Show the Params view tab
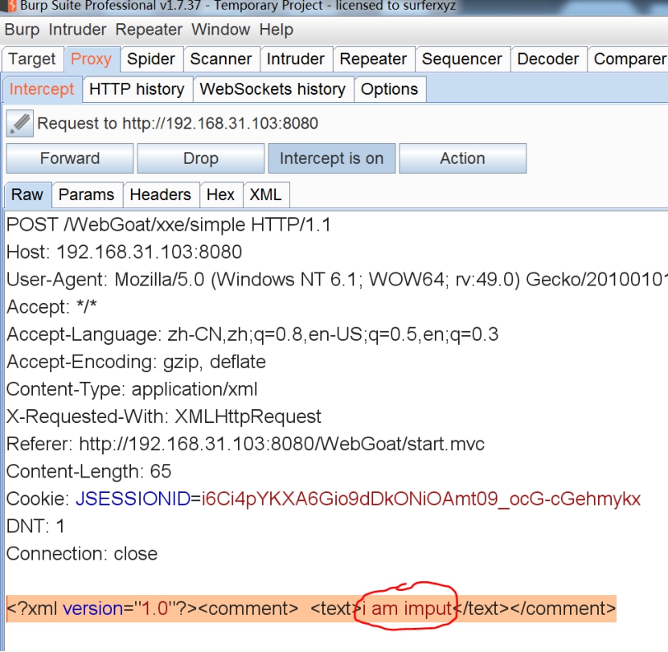The width and height of the screenshot is (668, 652). (87, 195)
